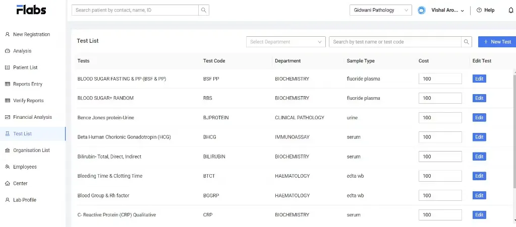Click the Center home icon
516x227 pixels.
(x=7, y=183)
